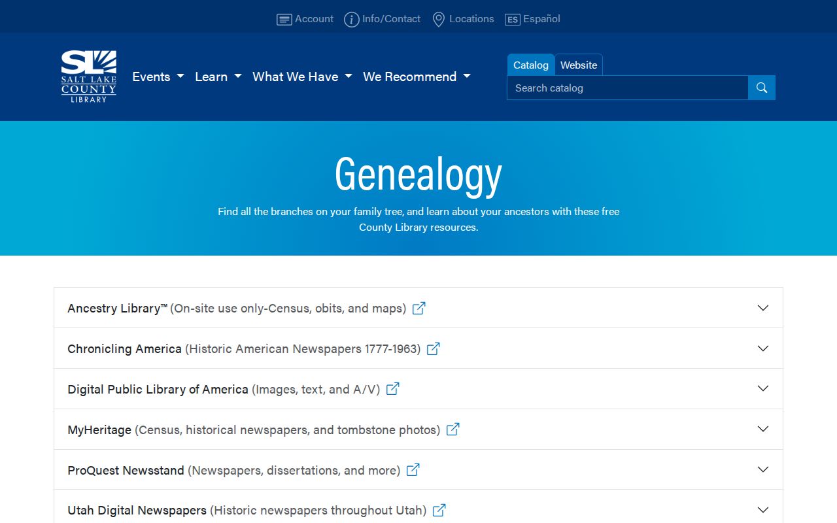This screenshot has height=523, width=837.
Task: Click the Chronicling America title text
Action: (124, 348)
